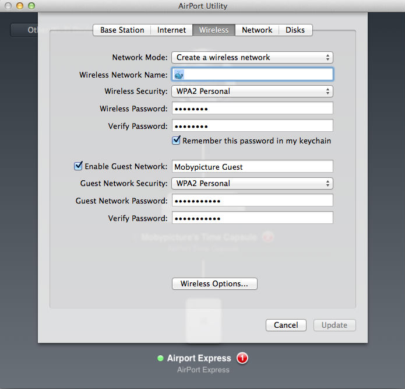Image resolution: width=405 pixels, height=389 pixels.
Task: Click the Guest Network Password field
Action: click(252, 201)
